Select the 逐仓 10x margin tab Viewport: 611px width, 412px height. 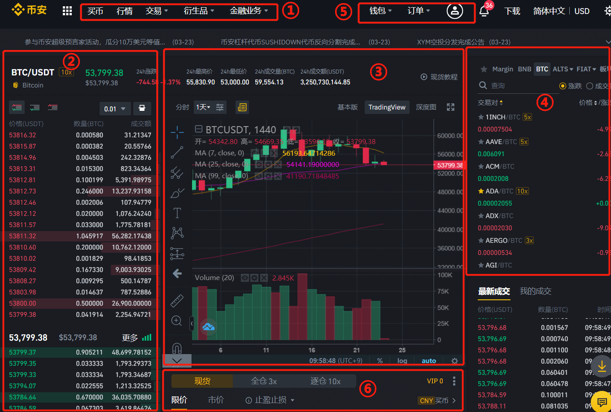[325, 381]
